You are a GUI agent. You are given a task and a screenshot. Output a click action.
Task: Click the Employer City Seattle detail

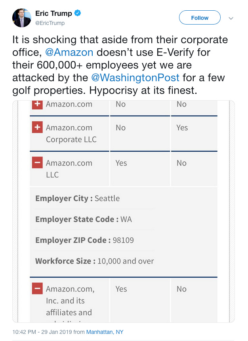pyautogui.click(x=77, y=198)
